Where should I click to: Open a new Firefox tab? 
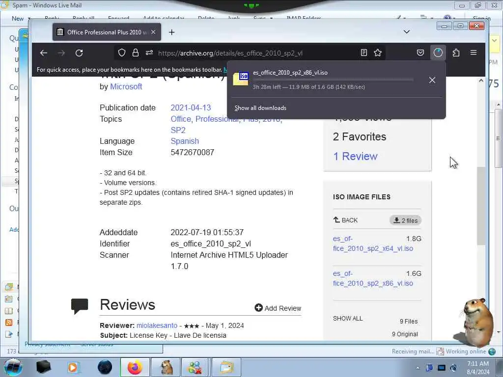coord(171,32)
